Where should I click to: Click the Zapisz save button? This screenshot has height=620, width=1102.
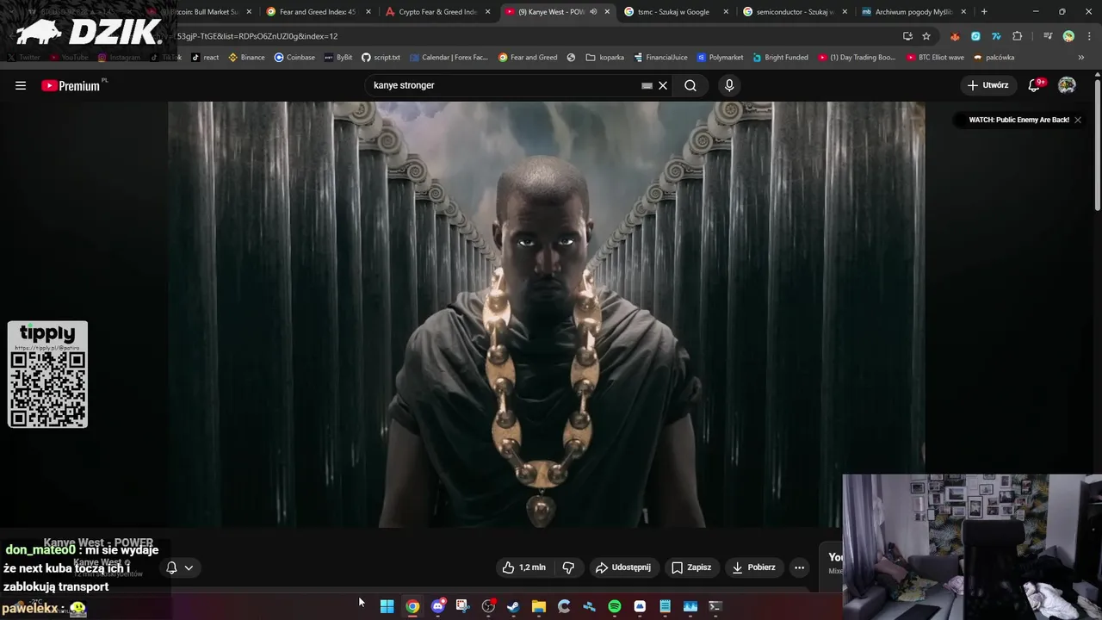point(691,567)
